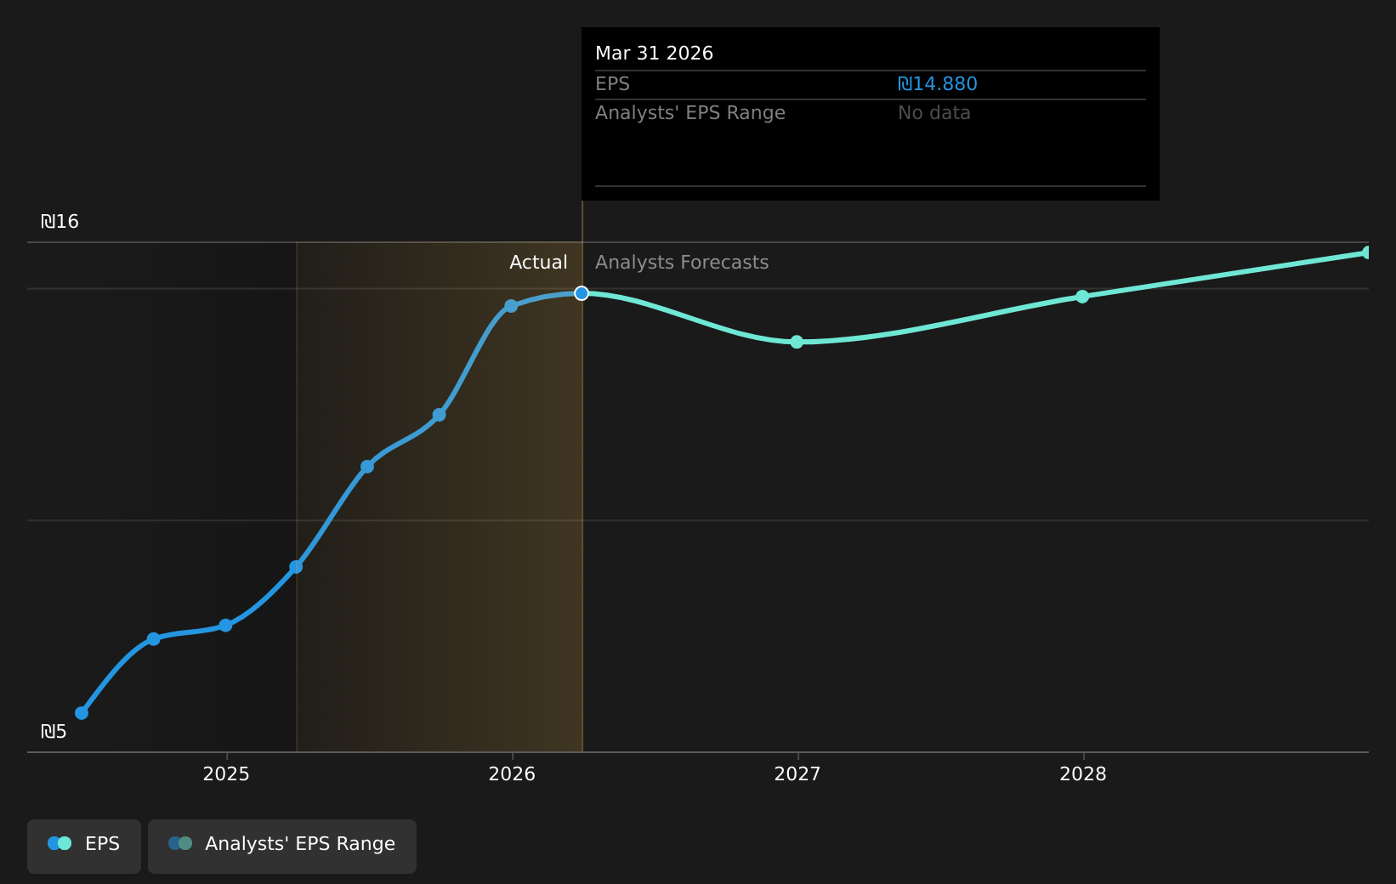Click the first EPS data point near ₪5

coord(82,713)
